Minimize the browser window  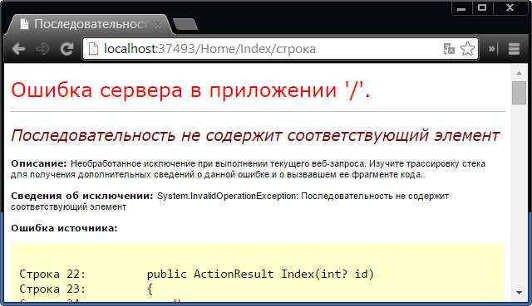(461, 8)
